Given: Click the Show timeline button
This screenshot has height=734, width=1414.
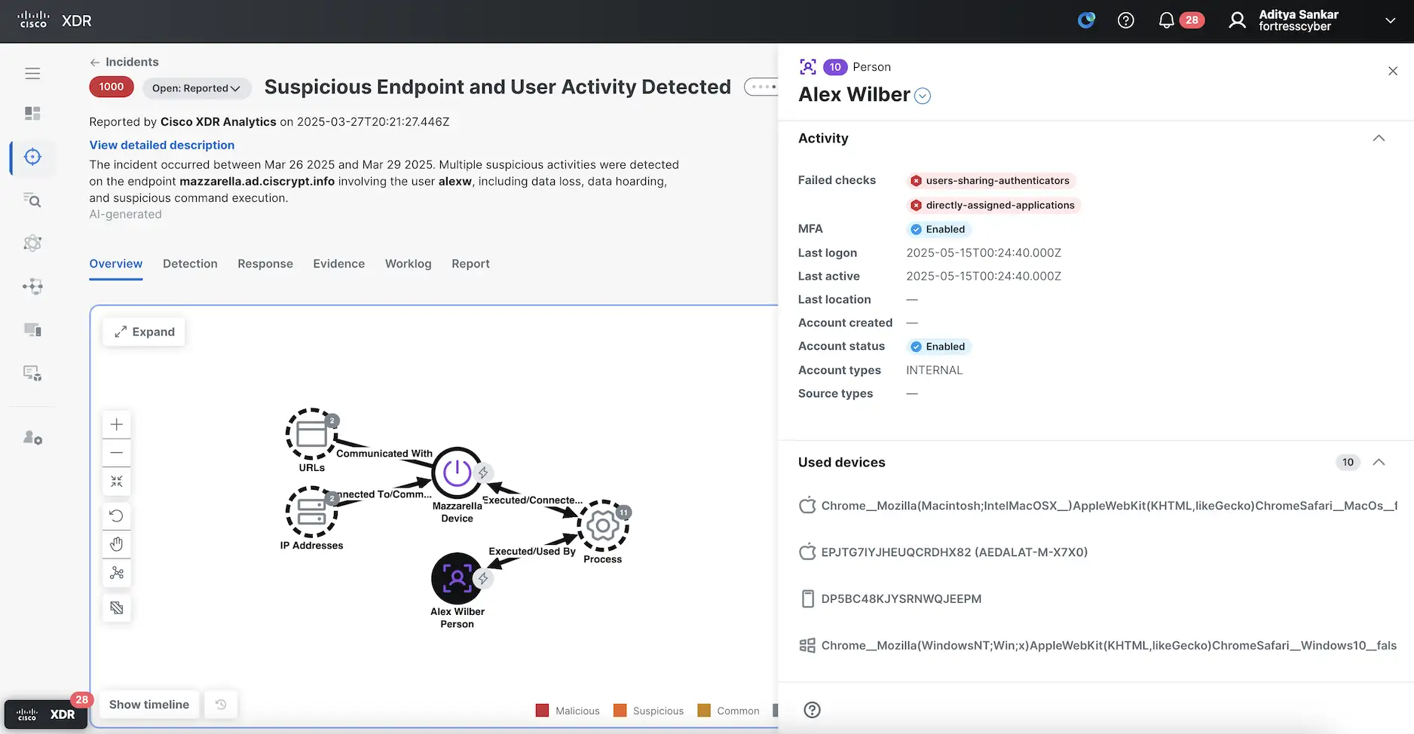Looking at the screenshot, I should [148, 704].
